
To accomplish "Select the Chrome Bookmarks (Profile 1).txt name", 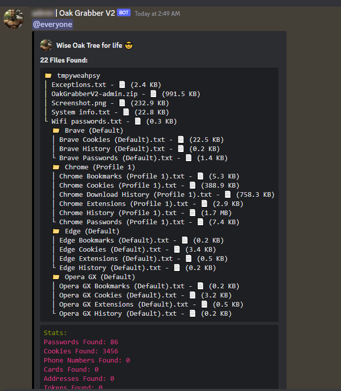I will (x=122, y=176).
